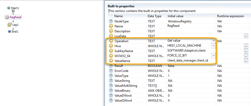The width and height of the screenshot is (251, 106).
Task: Click the ellipsis button in LogData row
Action: (246, 36)
